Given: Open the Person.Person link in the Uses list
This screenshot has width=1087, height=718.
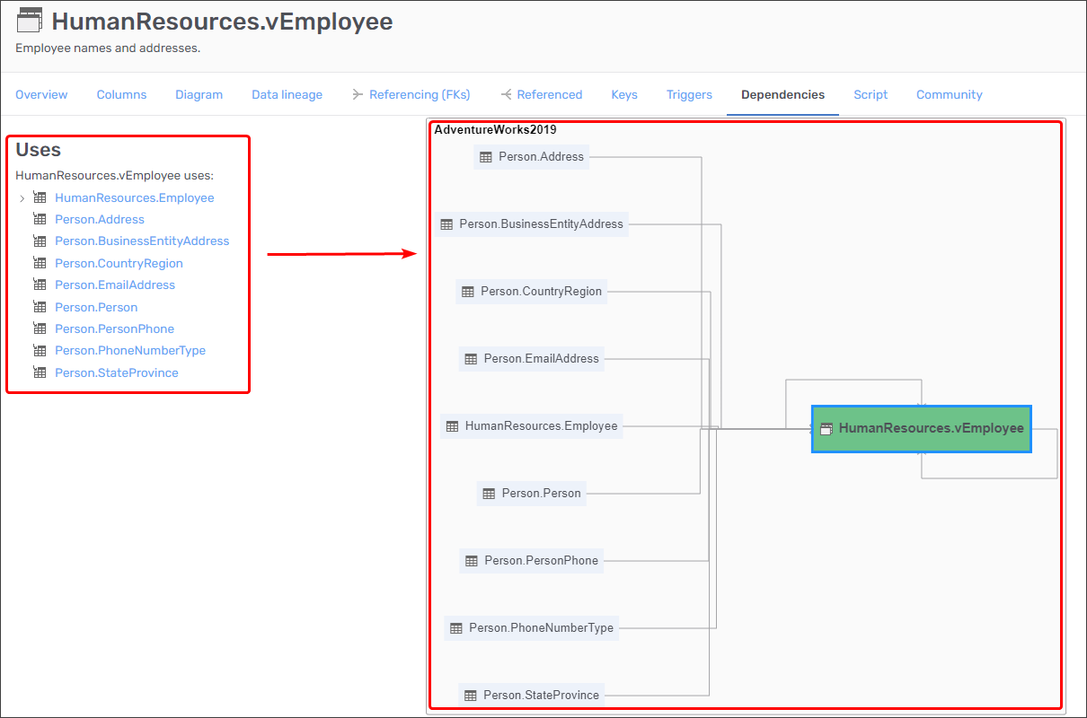Looking at the screenshot, I should pyautogui.click(x=96, y=307).
